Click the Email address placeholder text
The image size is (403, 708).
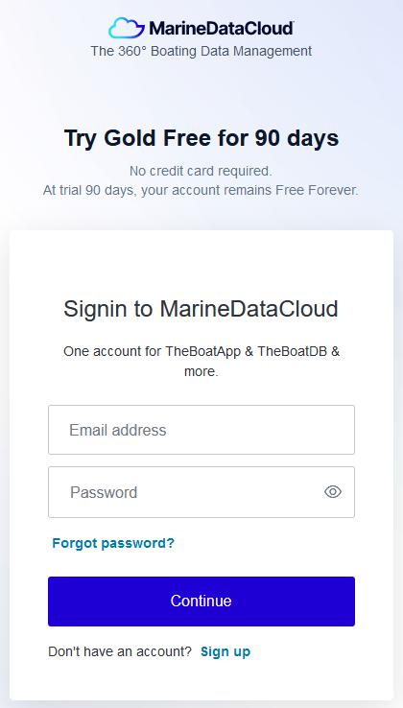tap(117, 430)
